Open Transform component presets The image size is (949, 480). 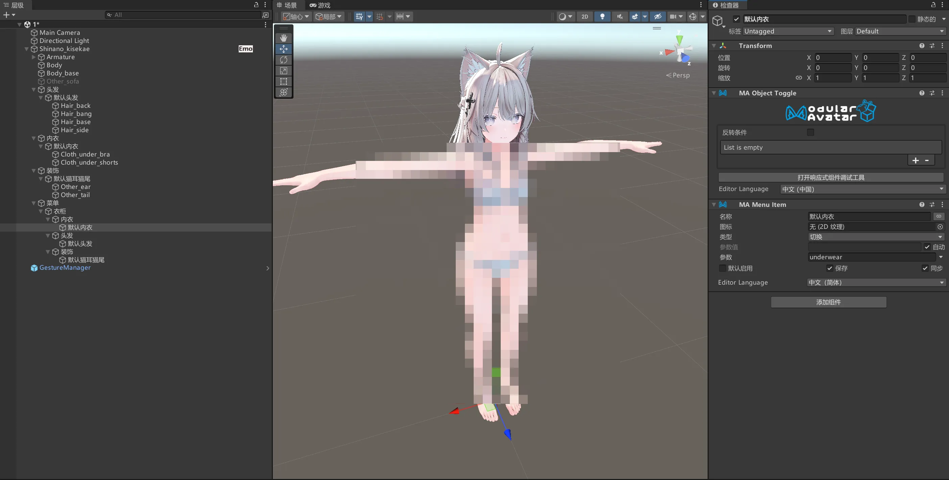pos(932,46)
